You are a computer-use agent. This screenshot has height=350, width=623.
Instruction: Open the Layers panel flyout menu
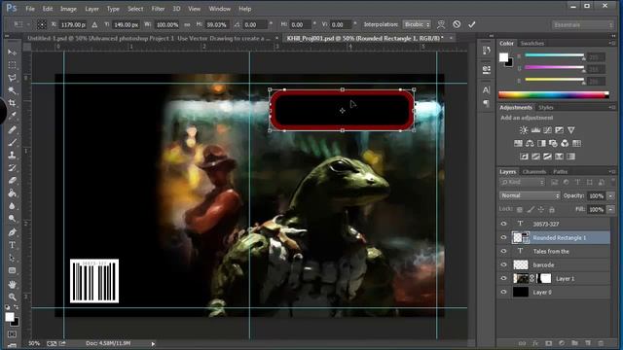(612, 171)
